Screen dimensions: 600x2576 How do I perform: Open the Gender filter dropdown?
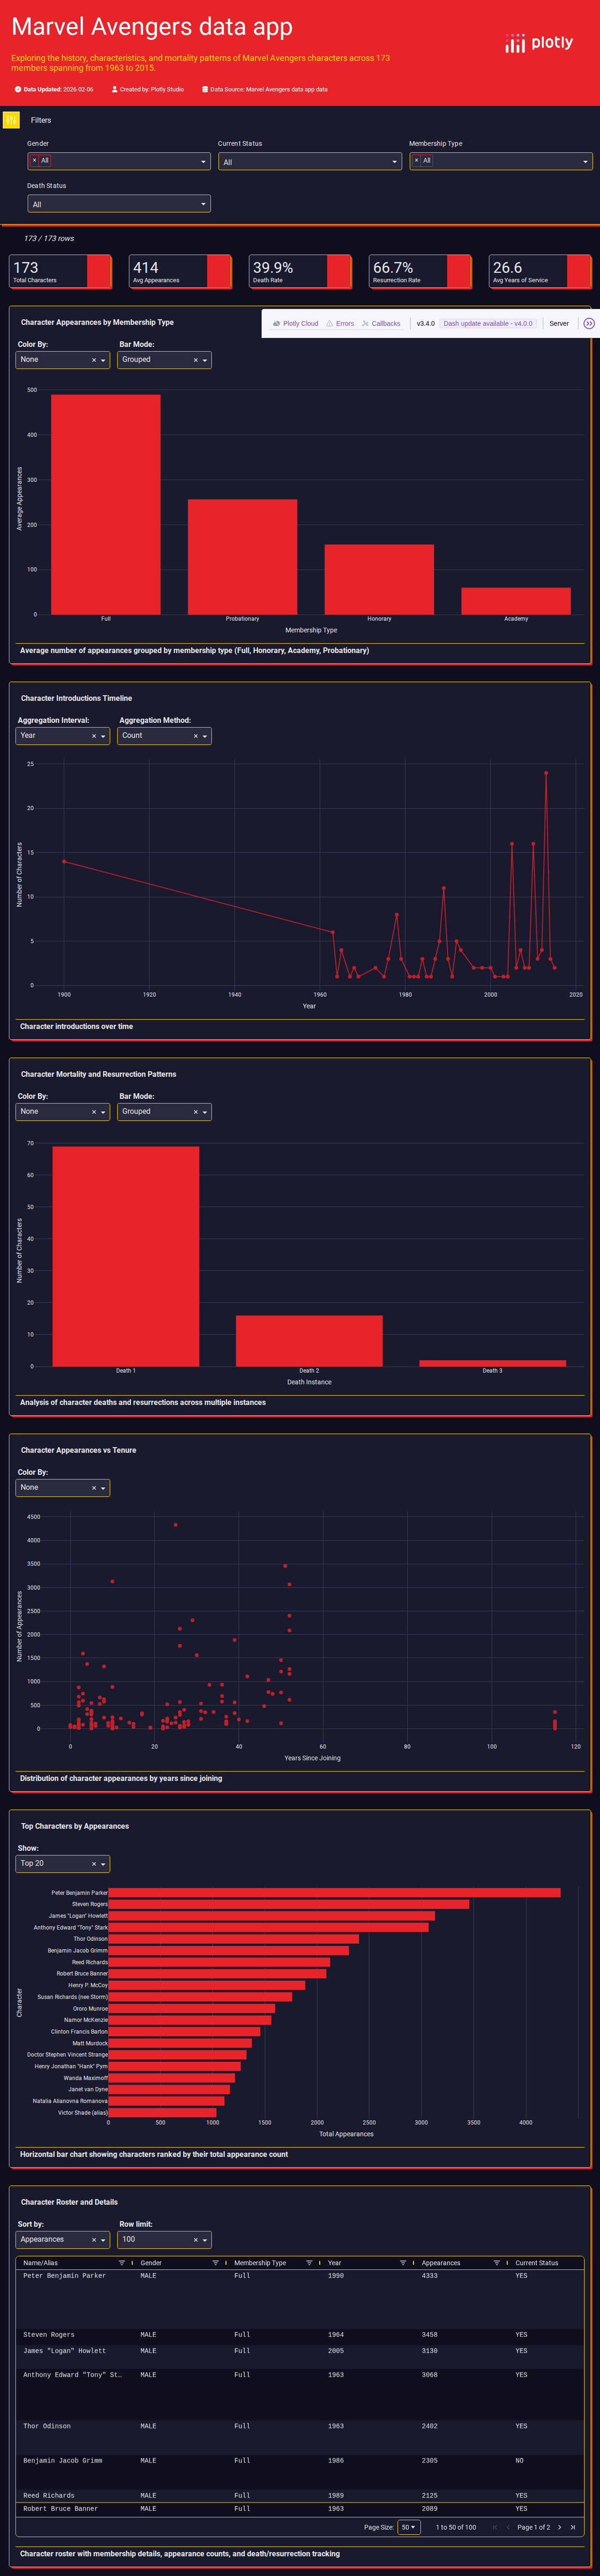(x=119, y=161)
